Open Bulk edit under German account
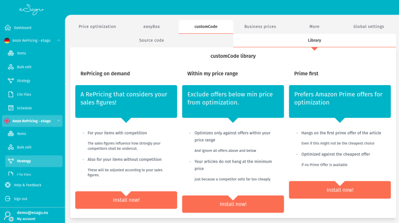The image size is (399, 223). tap(24, 67)
